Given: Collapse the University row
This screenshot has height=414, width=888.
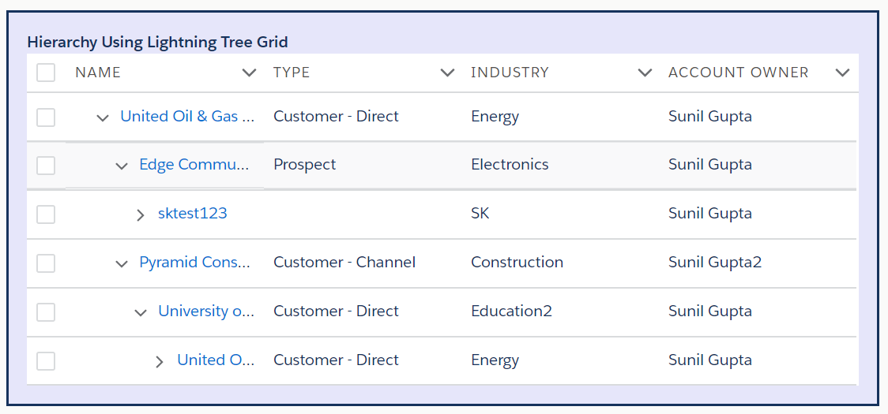Looking at the screenshot, I should [x=141, y=312].
